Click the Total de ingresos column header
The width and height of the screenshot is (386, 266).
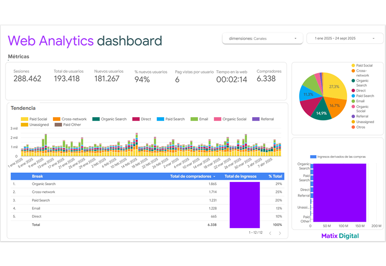click(240, 176)
